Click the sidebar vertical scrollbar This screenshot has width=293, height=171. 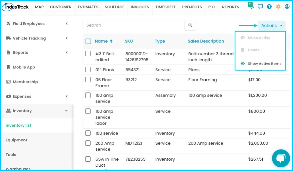click(x=73, y=137)
